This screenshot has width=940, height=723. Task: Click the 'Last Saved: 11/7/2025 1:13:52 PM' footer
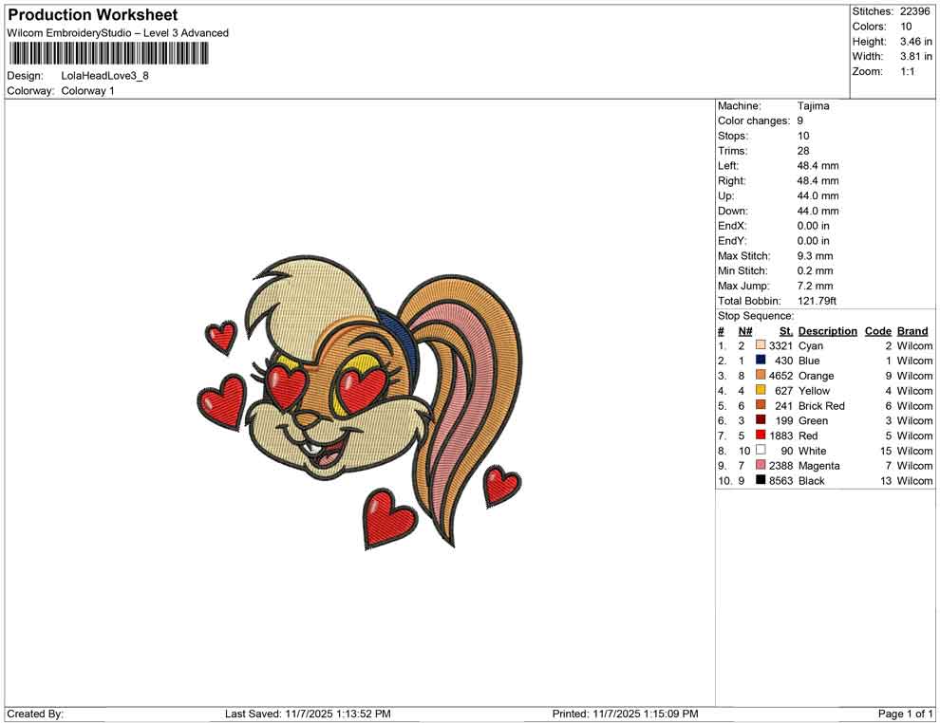point(308,714)
